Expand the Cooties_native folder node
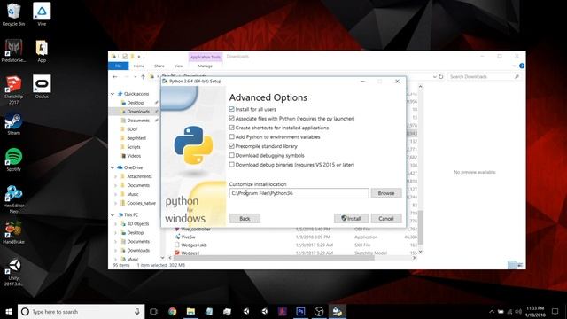This screenshot has width=567, height=319. pyautogui.click(x=116, y=203)
